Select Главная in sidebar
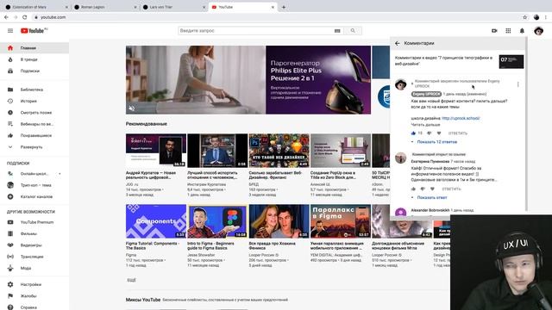This screenshot has height=310, width=552. pos(34,48)
